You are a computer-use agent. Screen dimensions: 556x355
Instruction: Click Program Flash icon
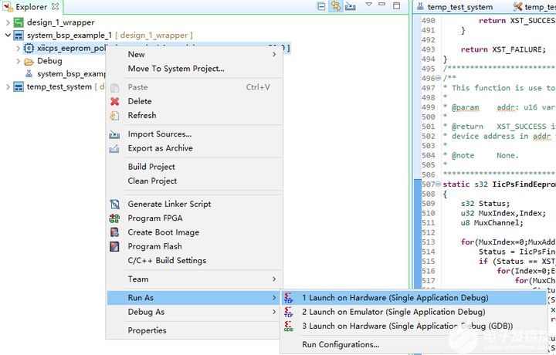tap(114, 247)
